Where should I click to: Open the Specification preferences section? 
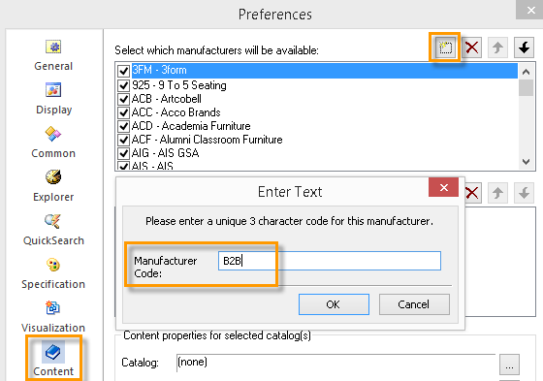(x=53, y=273)
